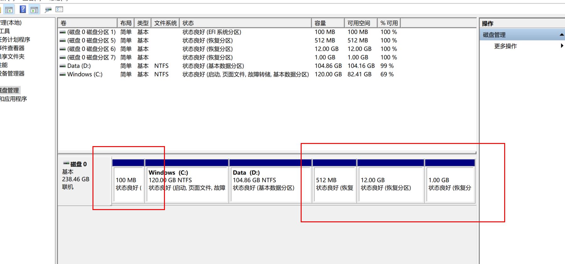Click the "82.41 GB" free space cell
565x264 pixels.
tap(360, 74)
